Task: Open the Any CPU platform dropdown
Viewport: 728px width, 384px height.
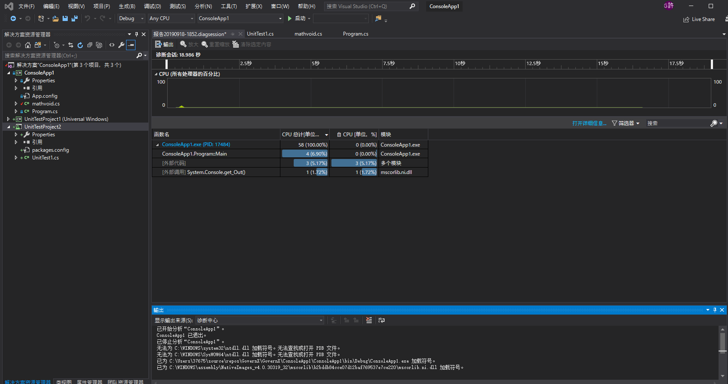Action: [171, 18]
